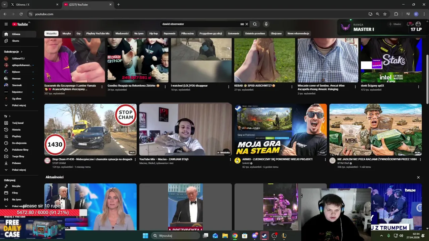Screen dimensions: 429x241
Task: Bookmark this page with star icon
Action: click(x=385, y=14)
